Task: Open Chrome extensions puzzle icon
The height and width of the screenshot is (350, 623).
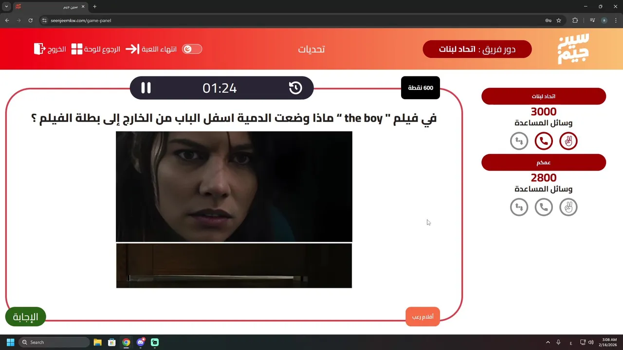Action: coord(575,20)
